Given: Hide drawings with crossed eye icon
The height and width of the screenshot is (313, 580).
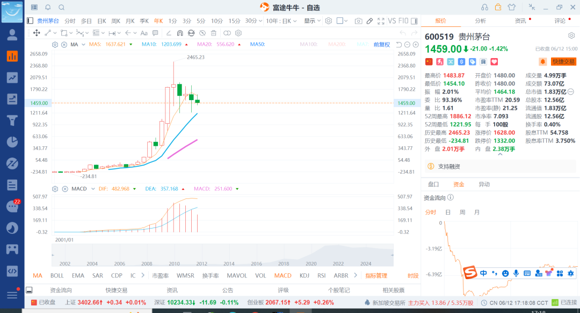Looking at the screenshot, I should pyautogui.click(x=202, y=33).
